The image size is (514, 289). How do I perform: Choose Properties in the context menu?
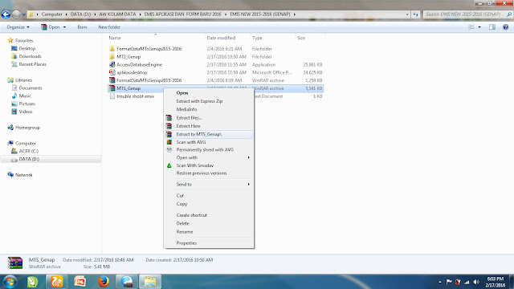pos(186,243)
